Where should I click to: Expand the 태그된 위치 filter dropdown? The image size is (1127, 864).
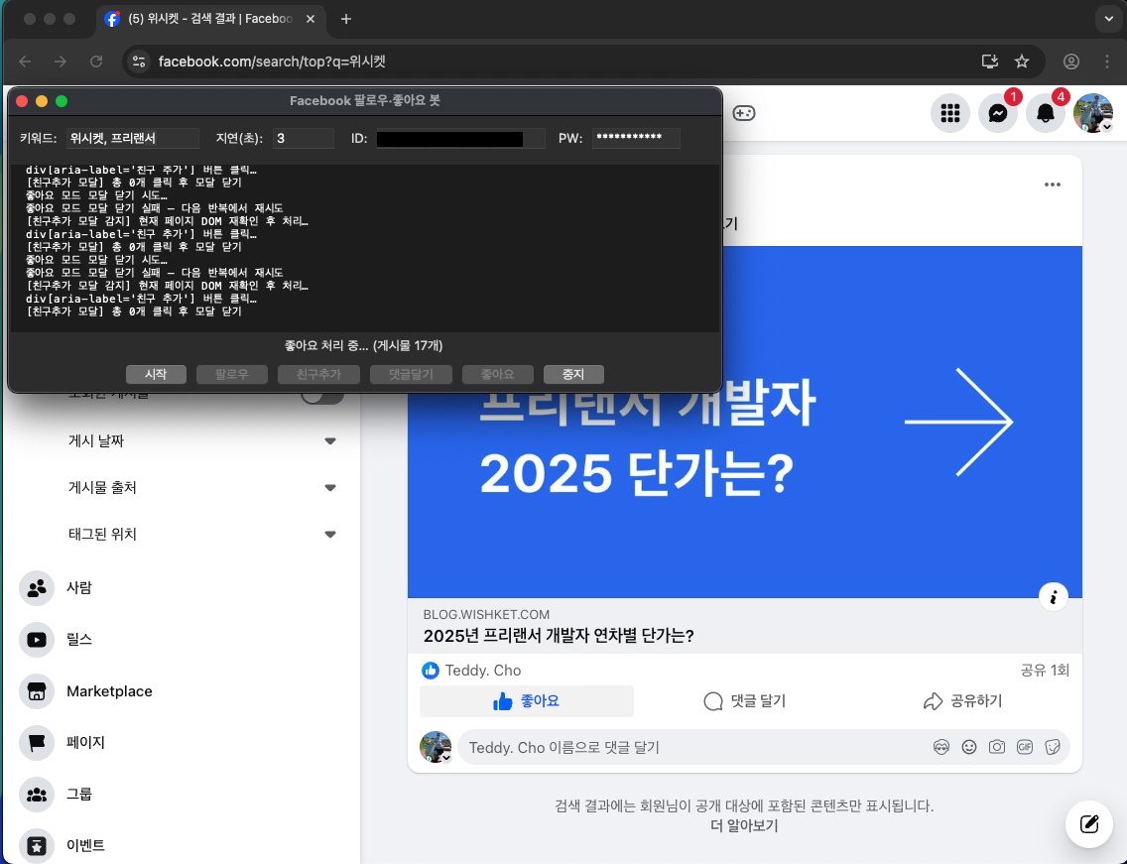201,534
